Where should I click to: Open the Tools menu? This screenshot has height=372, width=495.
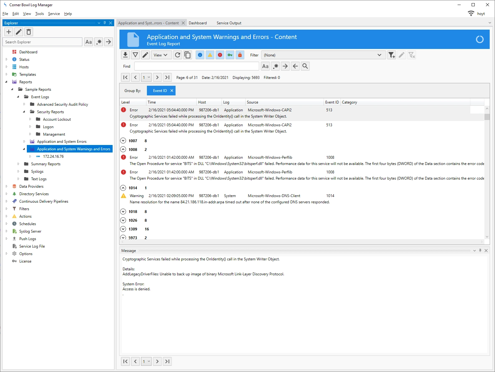click(40, 14)
